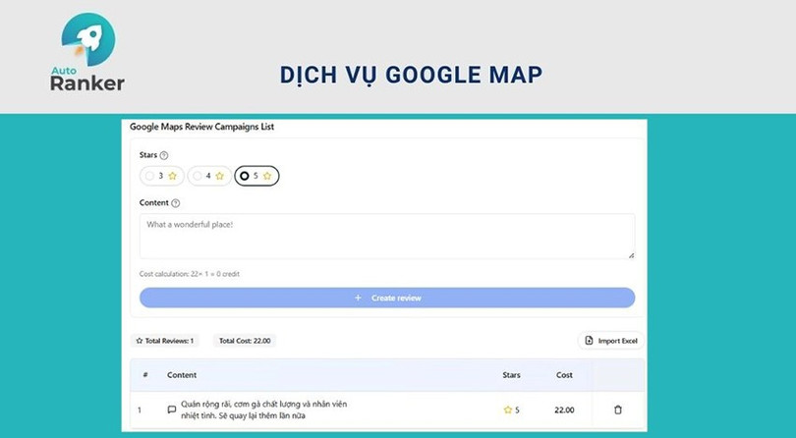Click the help icon next to Content
This screenshot has width=796, height=438.
[176, 203]
